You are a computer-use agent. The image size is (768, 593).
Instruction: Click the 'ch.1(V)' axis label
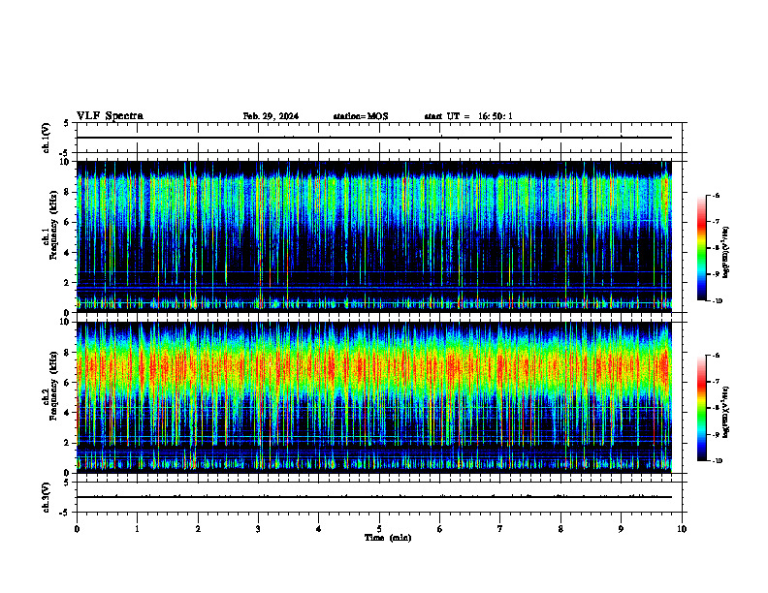[47, 138]
